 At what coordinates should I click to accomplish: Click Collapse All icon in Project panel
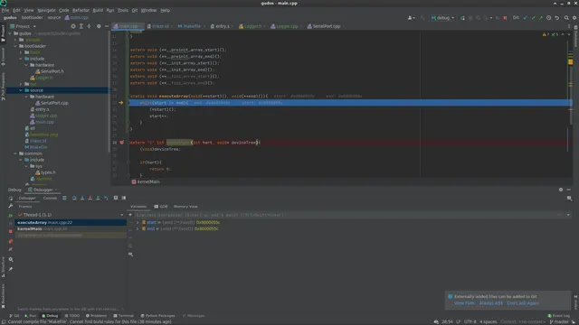click(x=89, y=26)
